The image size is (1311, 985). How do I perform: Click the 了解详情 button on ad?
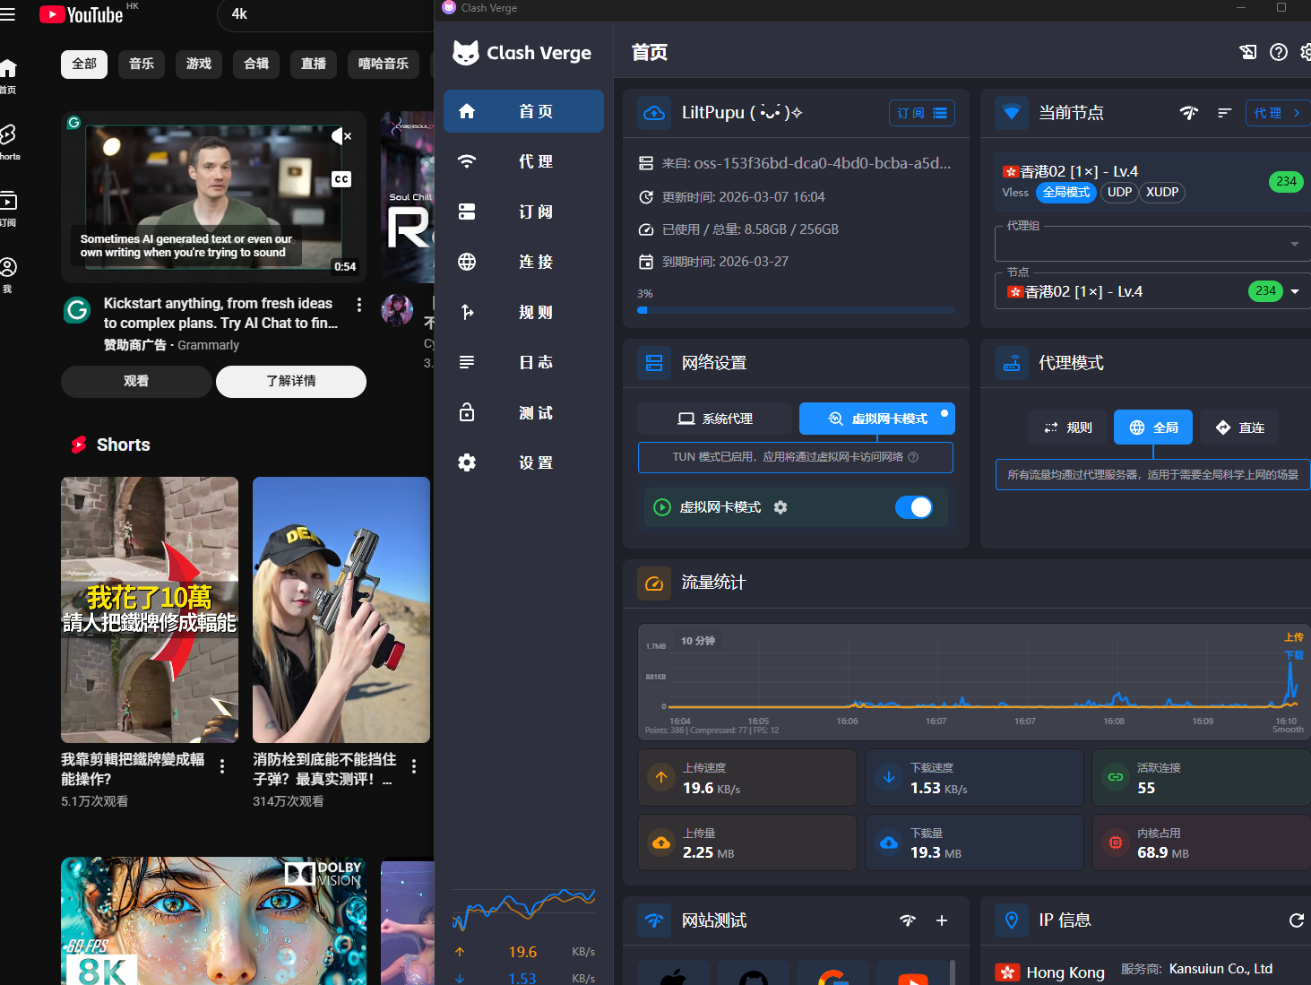pyautogui.click(x=290, y=381)
